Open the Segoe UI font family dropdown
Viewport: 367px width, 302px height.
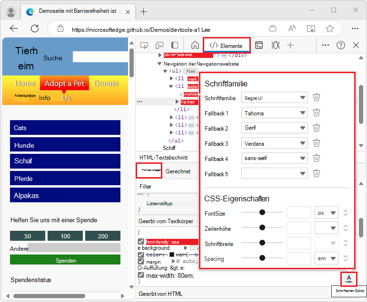tap(275, 98)
